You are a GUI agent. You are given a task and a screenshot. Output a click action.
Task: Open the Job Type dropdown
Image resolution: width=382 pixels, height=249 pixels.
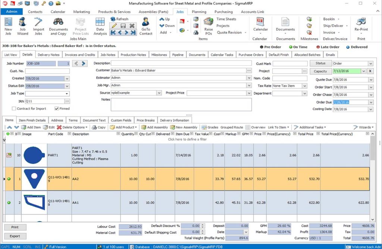(x=67, y=94)
